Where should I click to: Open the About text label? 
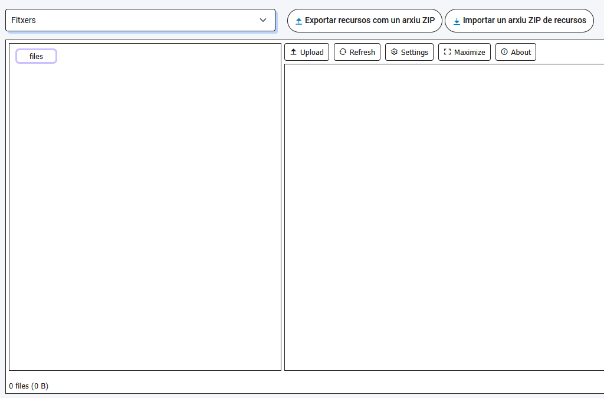click(521, 52)
